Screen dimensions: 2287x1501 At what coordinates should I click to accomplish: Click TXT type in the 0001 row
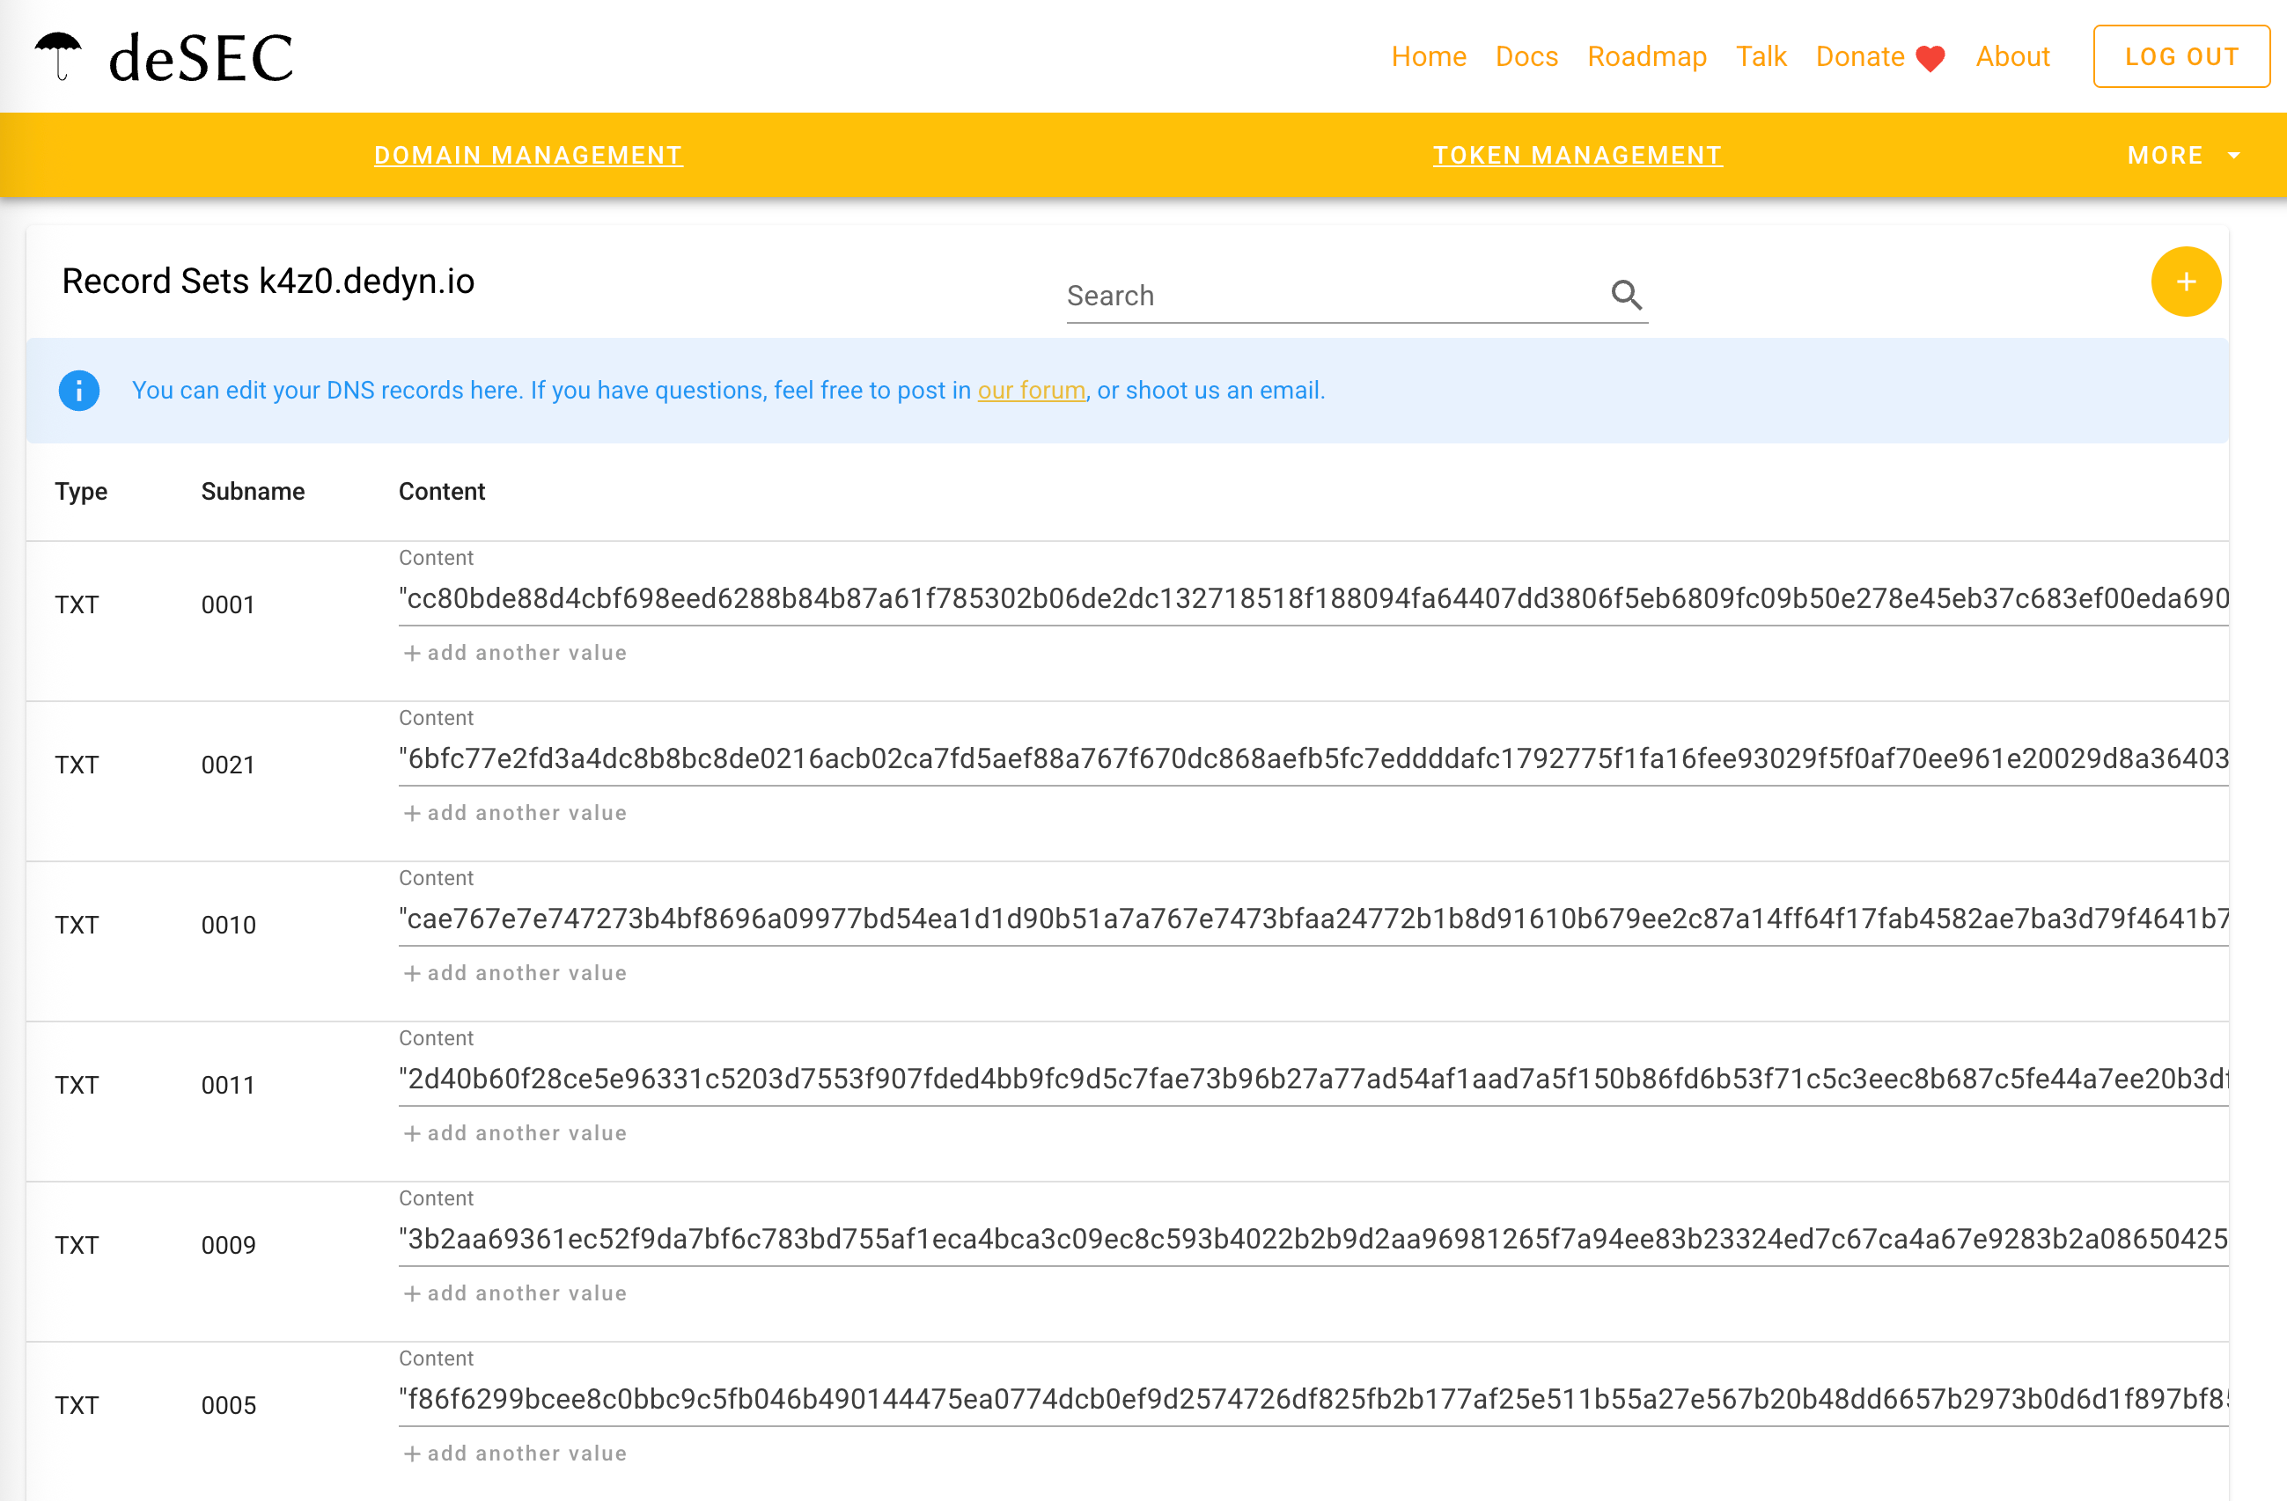pyautogui.click(x=77, y=605)
